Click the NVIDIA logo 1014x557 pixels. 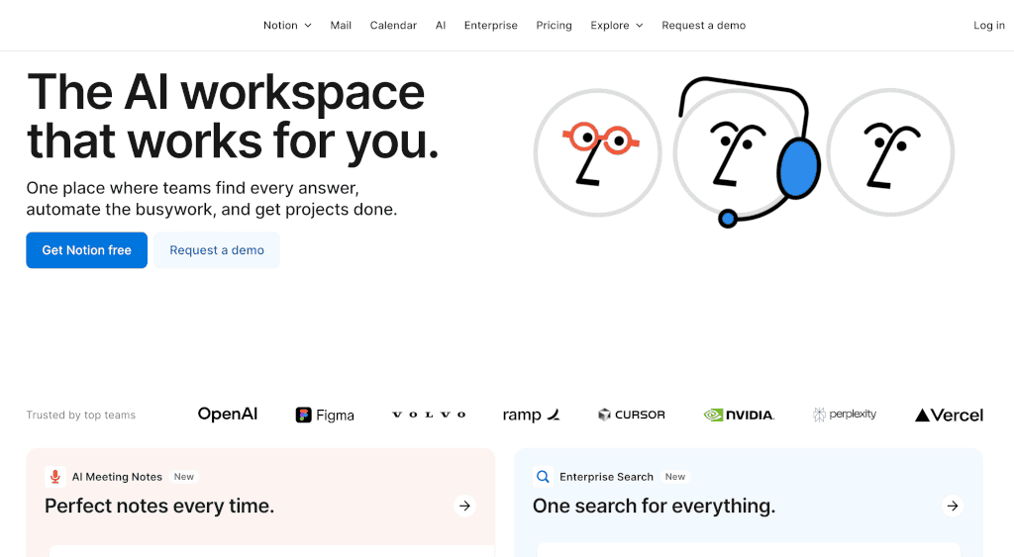739,415
